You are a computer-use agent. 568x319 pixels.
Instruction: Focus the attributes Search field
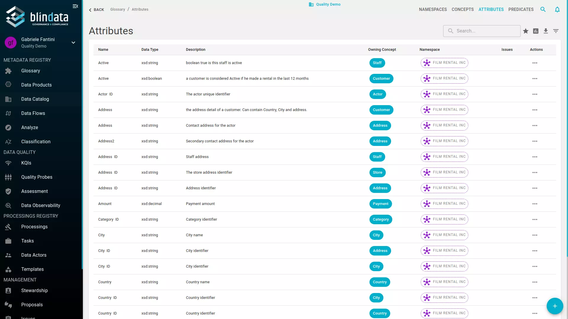tap(482, 31)
